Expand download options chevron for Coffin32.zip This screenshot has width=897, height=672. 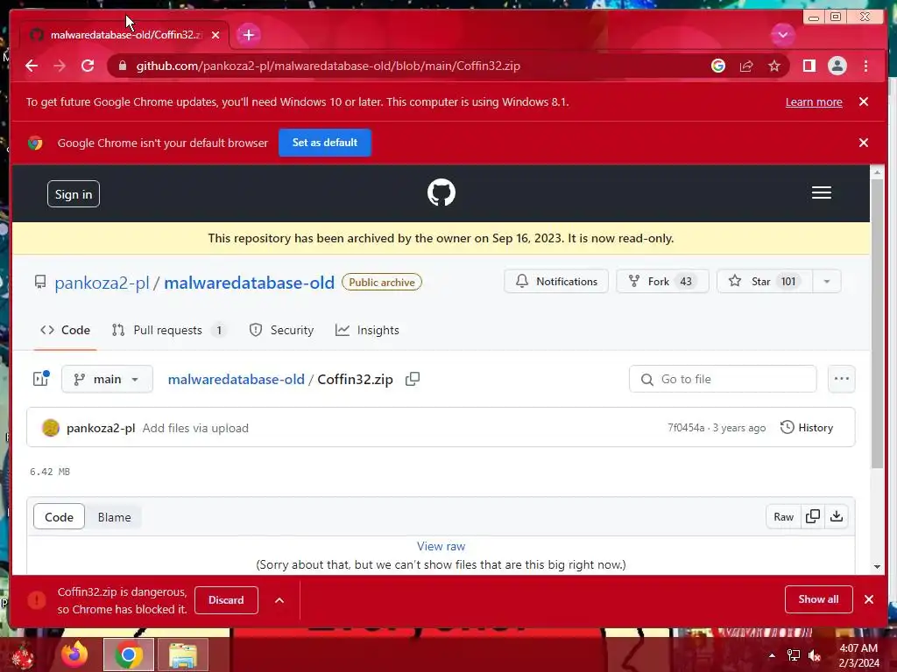click(x=279, y=600)
